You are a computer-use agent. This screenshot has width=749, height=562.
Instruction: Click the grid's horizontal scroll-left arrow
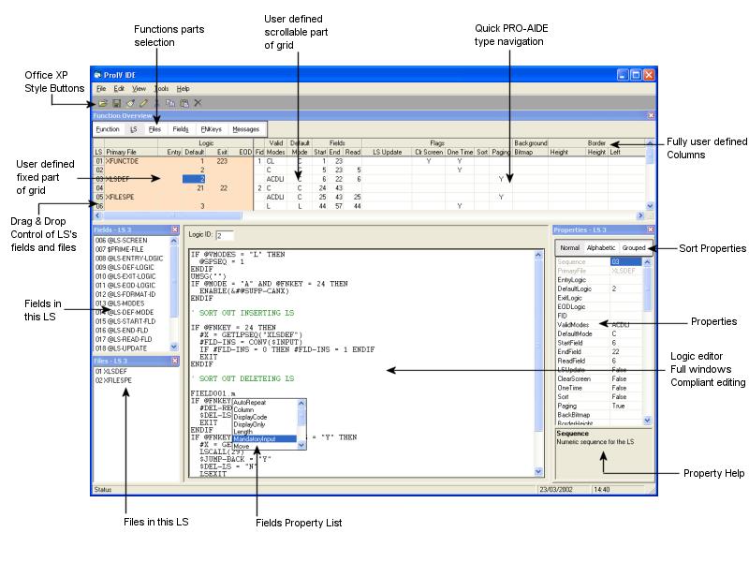(x=98, y=216)
